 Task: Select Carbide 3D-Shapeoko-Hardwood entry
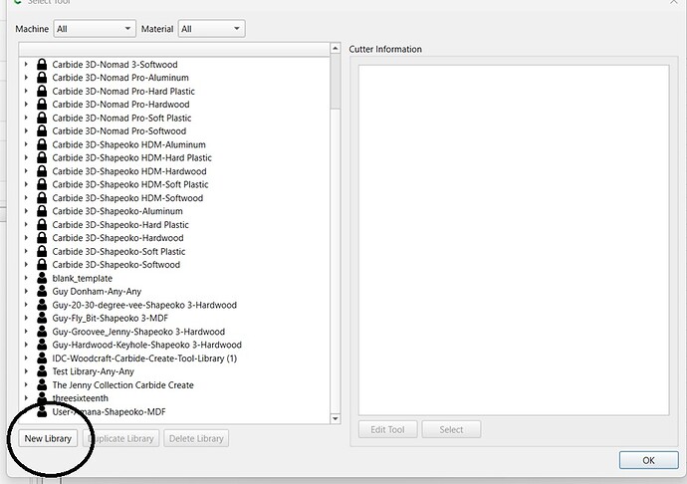[117, 238]
